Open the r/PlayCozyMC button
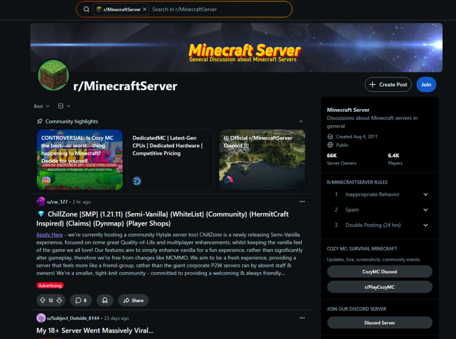The image size is (456, 339). coord(379,287)
